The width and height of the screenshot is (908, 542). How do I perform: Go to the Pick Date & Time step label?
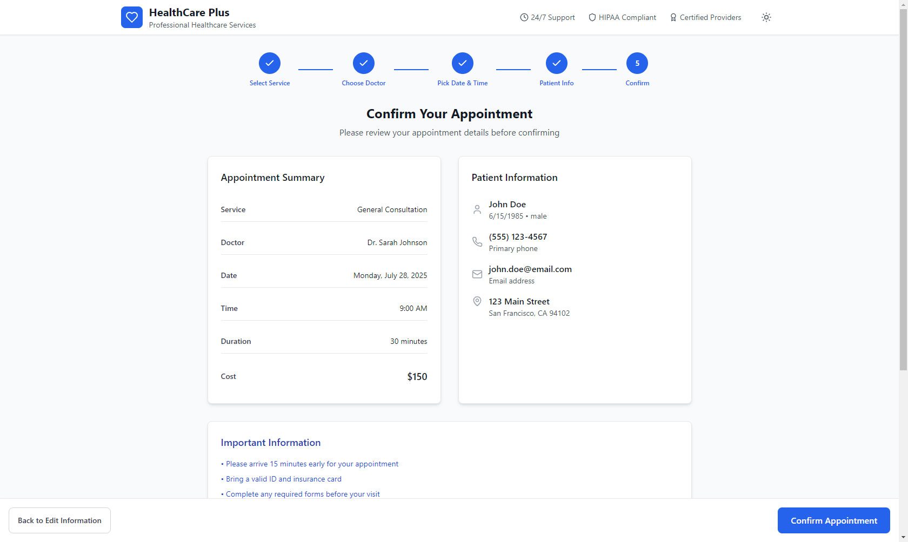click(x=463, y=83)
